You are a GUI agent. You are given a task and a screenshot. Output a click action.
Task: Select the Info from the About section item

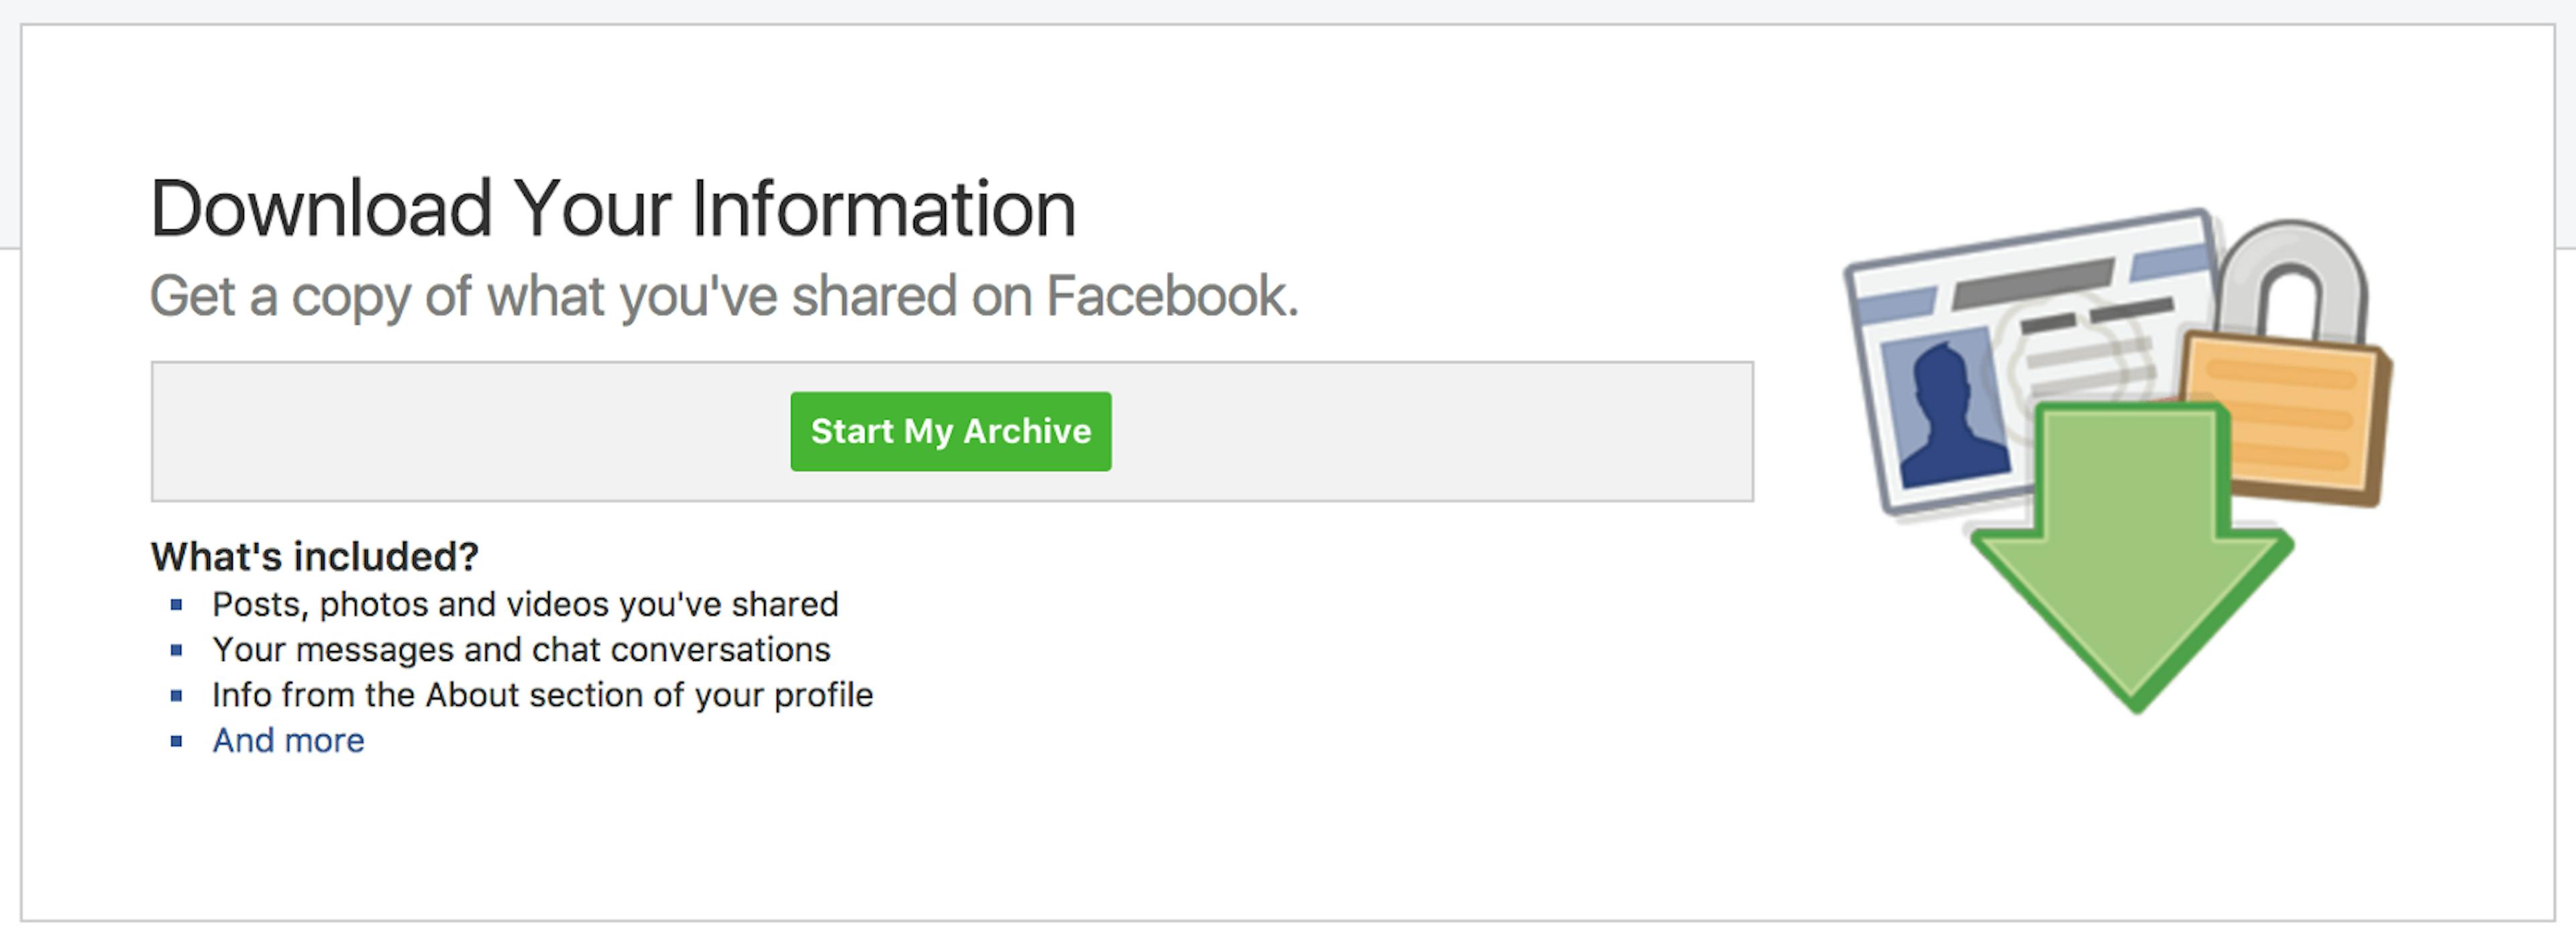541,695
